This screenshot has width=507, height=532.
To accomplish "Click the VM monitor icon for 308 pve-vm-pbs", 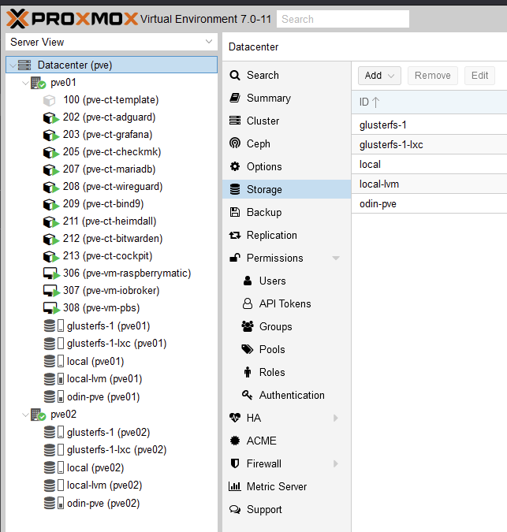I will tap(51, 308).
